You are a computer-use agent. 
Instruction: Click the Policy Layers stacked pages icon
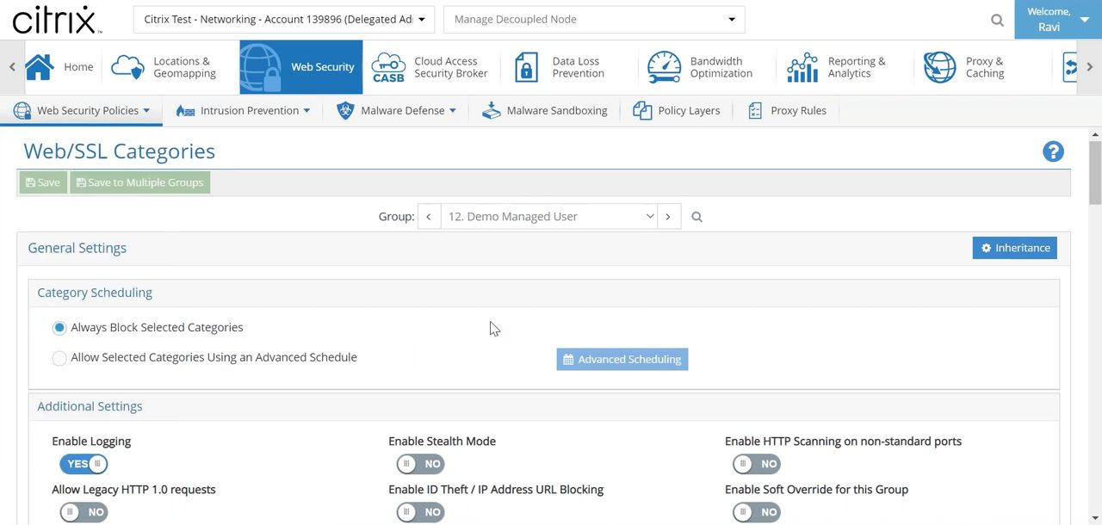tap(642, 111)
